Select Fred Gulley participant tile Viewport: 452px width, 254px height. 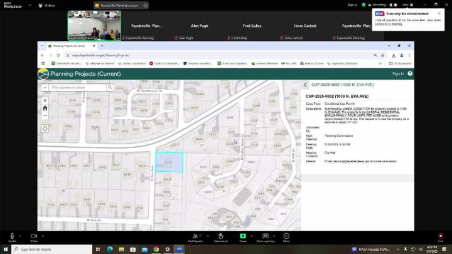[252, 26]
